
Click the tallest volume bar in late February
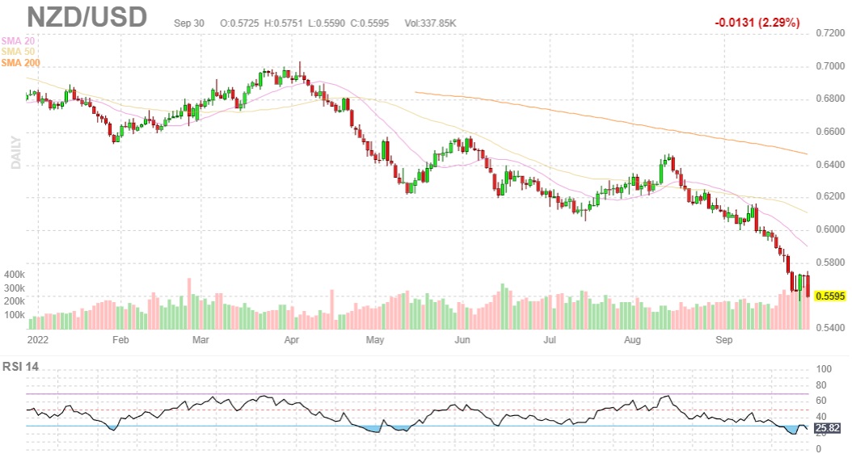pyautogui.click(x=190, y=304)
